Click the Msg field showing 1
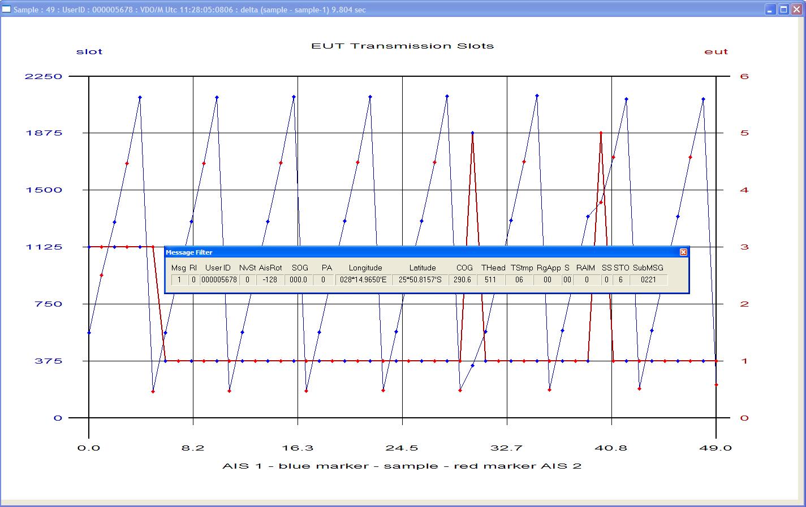Viewport: 806px width, 507px height. 179,279
